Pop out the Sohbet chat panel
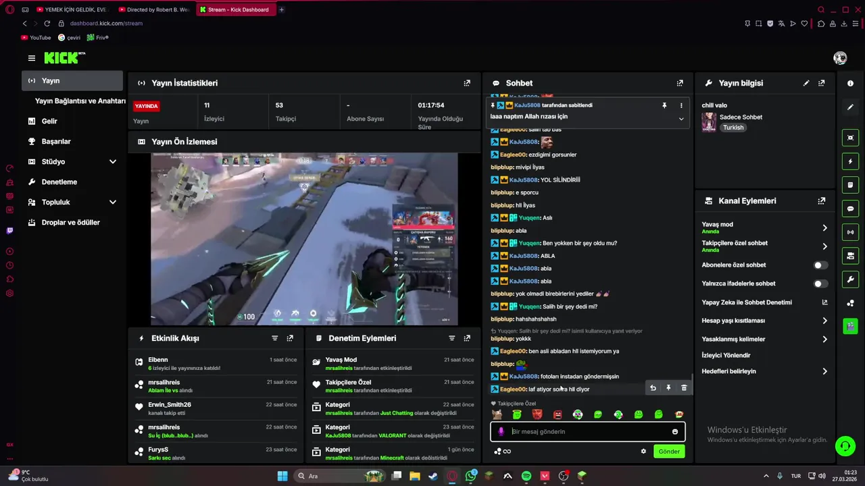Screen dimensions: 865x486 [680, 83]
